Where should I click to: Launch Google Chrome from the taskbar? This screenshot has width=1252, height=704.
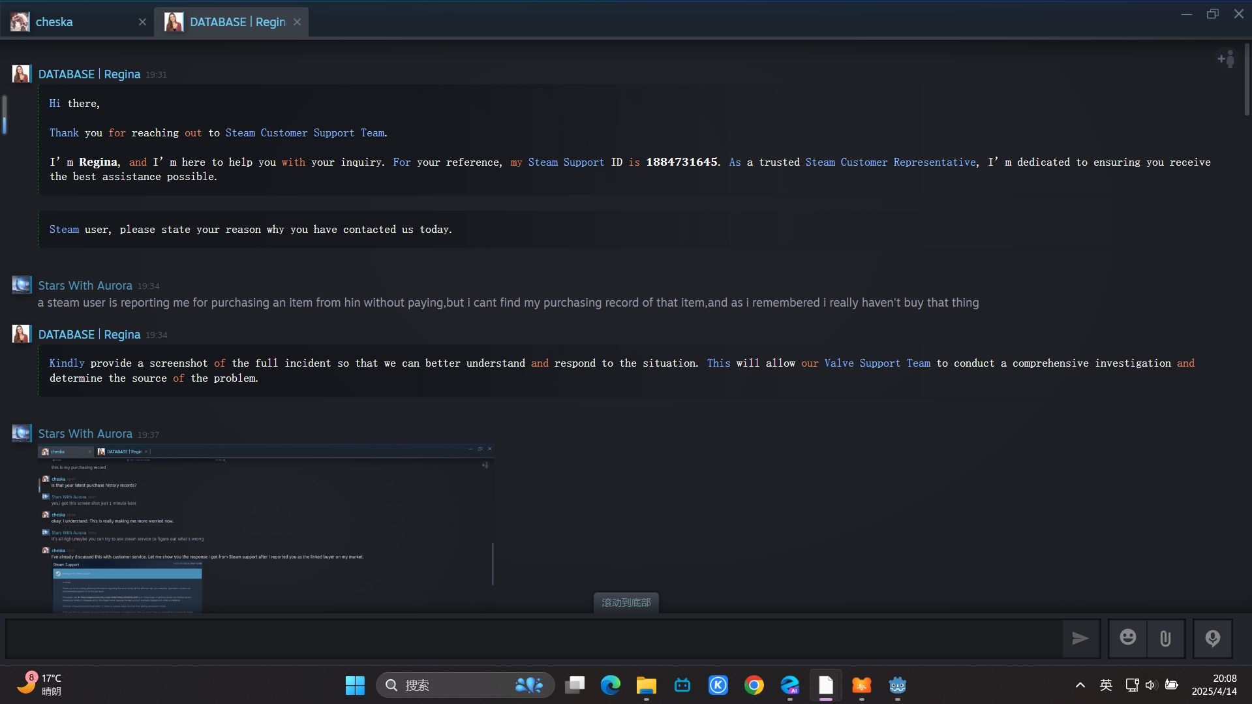point(754,685)
